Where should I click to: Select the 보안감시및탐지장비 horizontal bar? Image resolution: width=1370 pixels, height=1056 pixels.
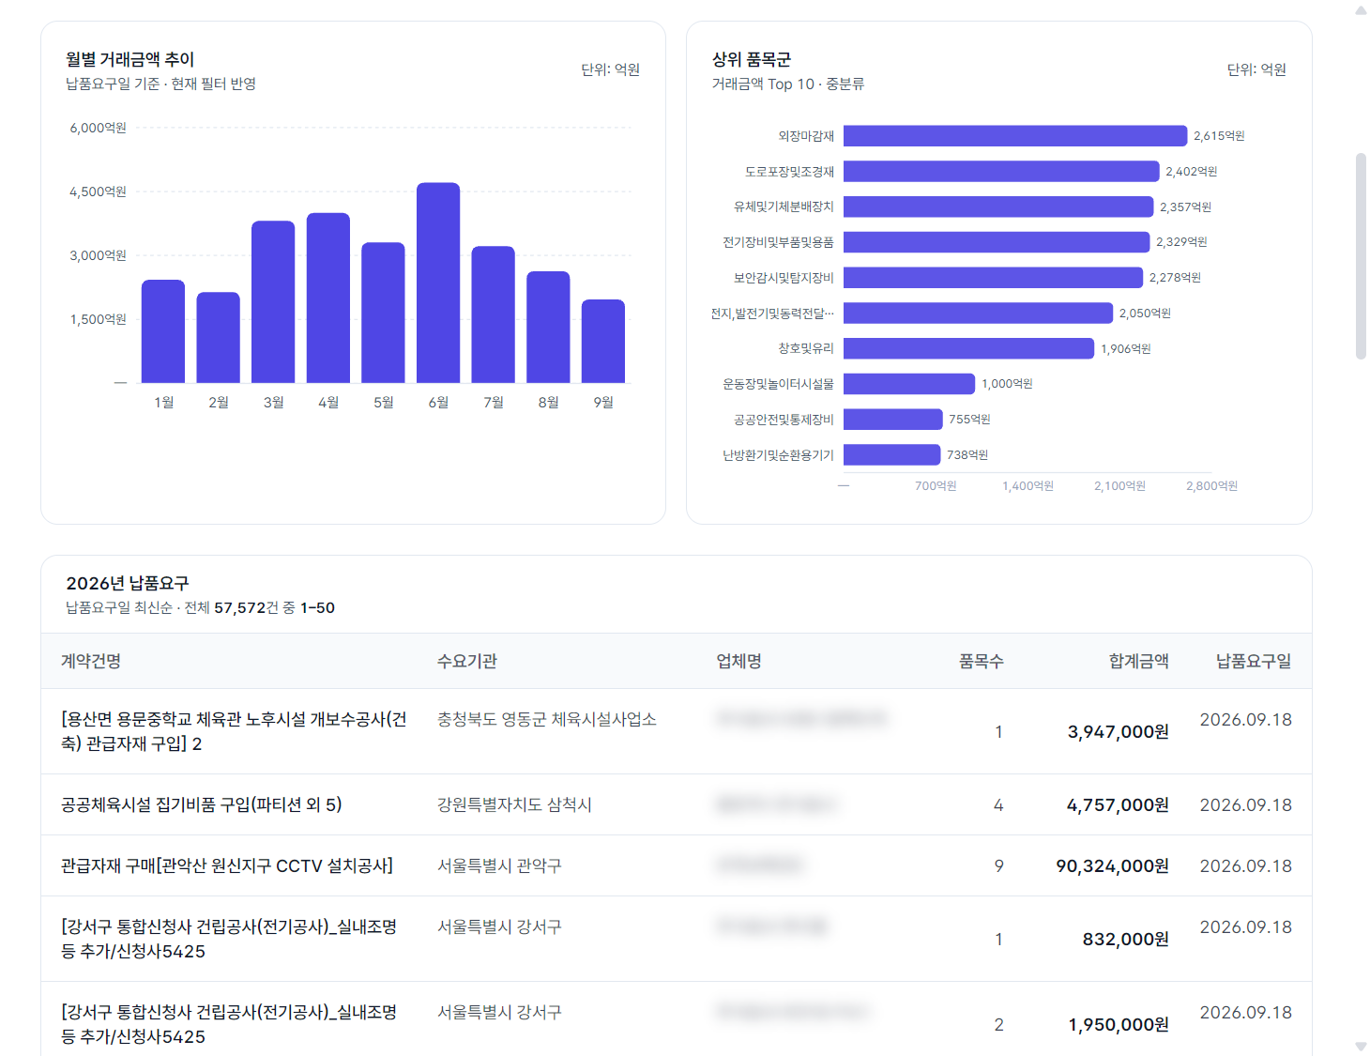click(x=993, y=278)
